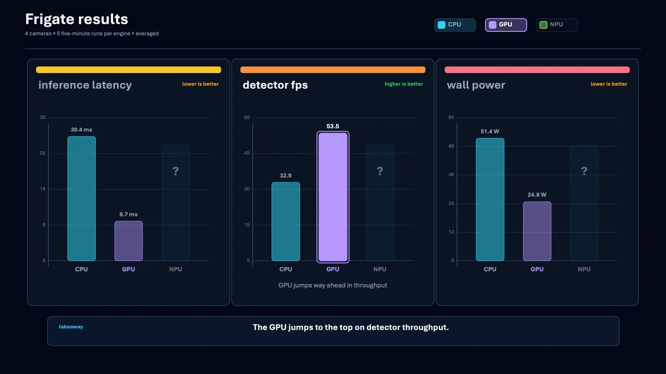The width and height of the screenshot is (666, 374).
Task: Click the NPU axis label under wall power
Action: click(584, 269)
